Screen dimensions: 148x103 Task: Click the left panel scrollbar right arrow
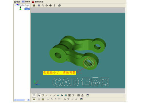click(x=29, y=100)
